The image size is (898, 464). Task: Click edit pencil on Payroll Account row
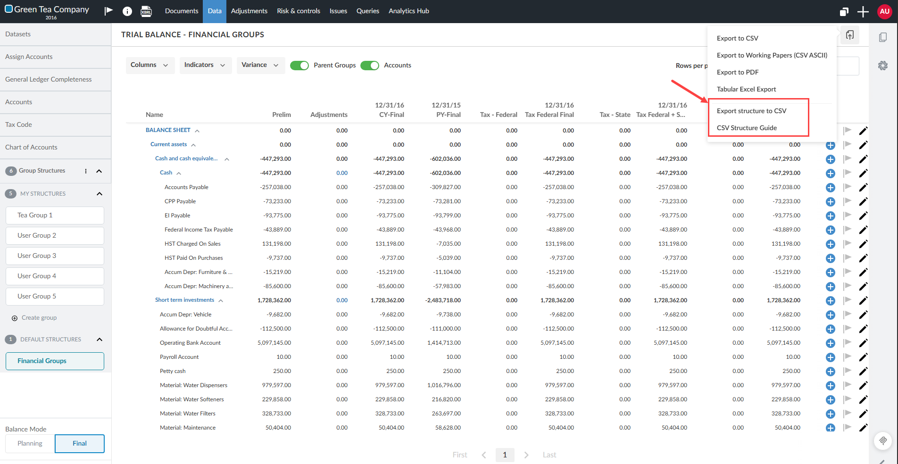(863, 357)
